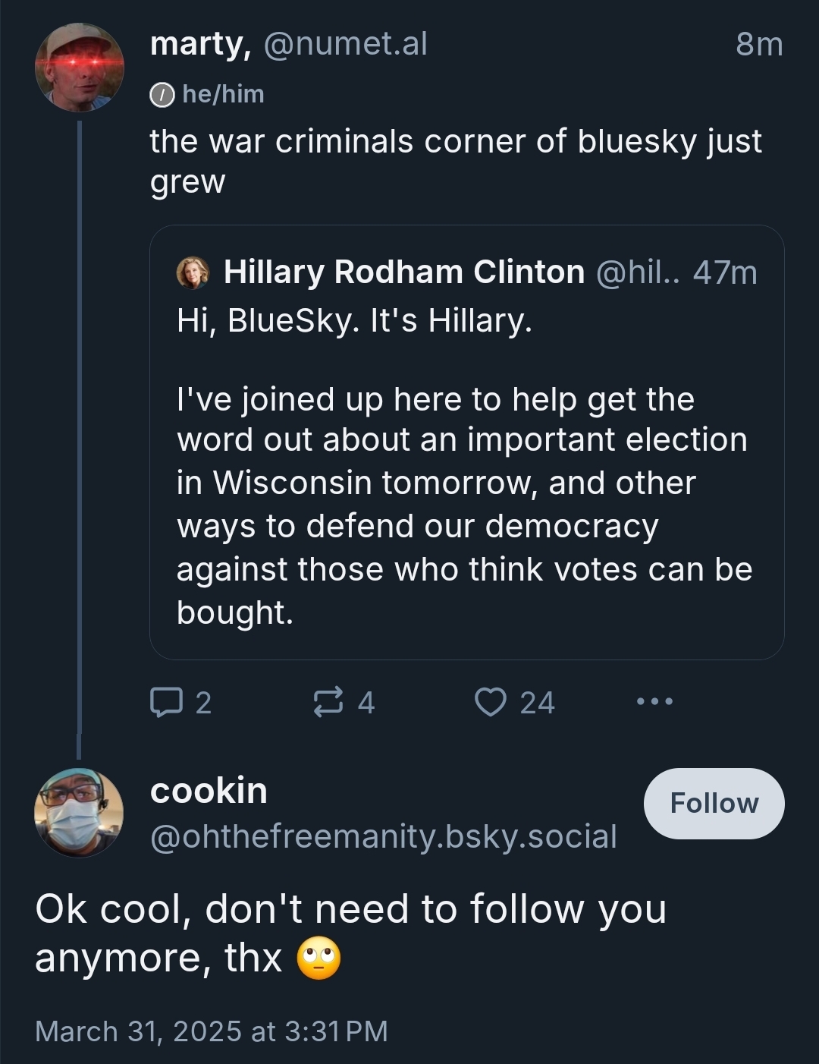
Task: Click the @numet.al handle
Action: click(x=346, y=44)
